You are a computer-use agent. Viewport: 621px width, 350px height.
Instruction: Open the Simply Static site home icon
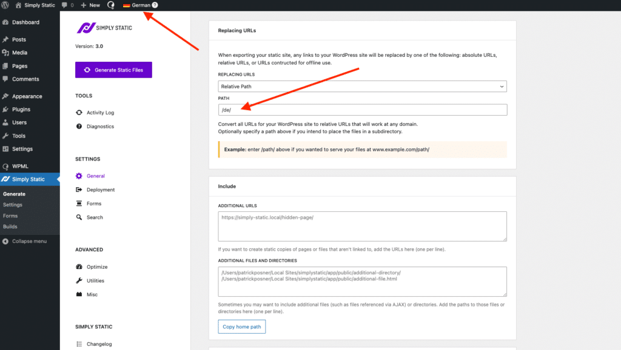click(x=18, y=5)
